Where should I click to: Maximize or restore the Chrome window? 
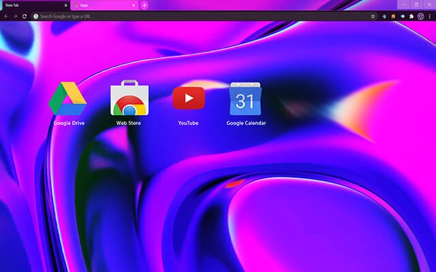(416, 5)
